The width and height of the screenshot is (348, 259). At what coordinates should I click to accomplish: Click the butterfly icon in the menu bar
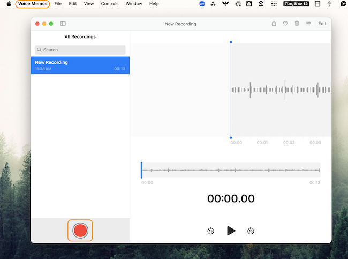pos(225,4)
